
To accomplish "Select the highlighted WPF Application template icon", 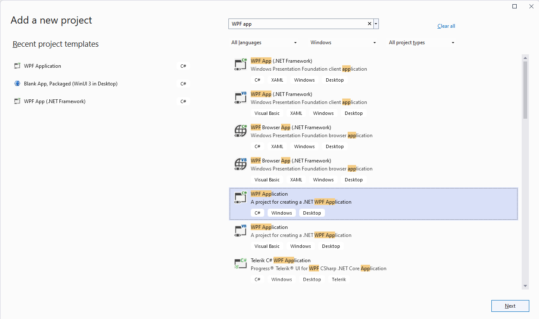I will tap(240, 197).
